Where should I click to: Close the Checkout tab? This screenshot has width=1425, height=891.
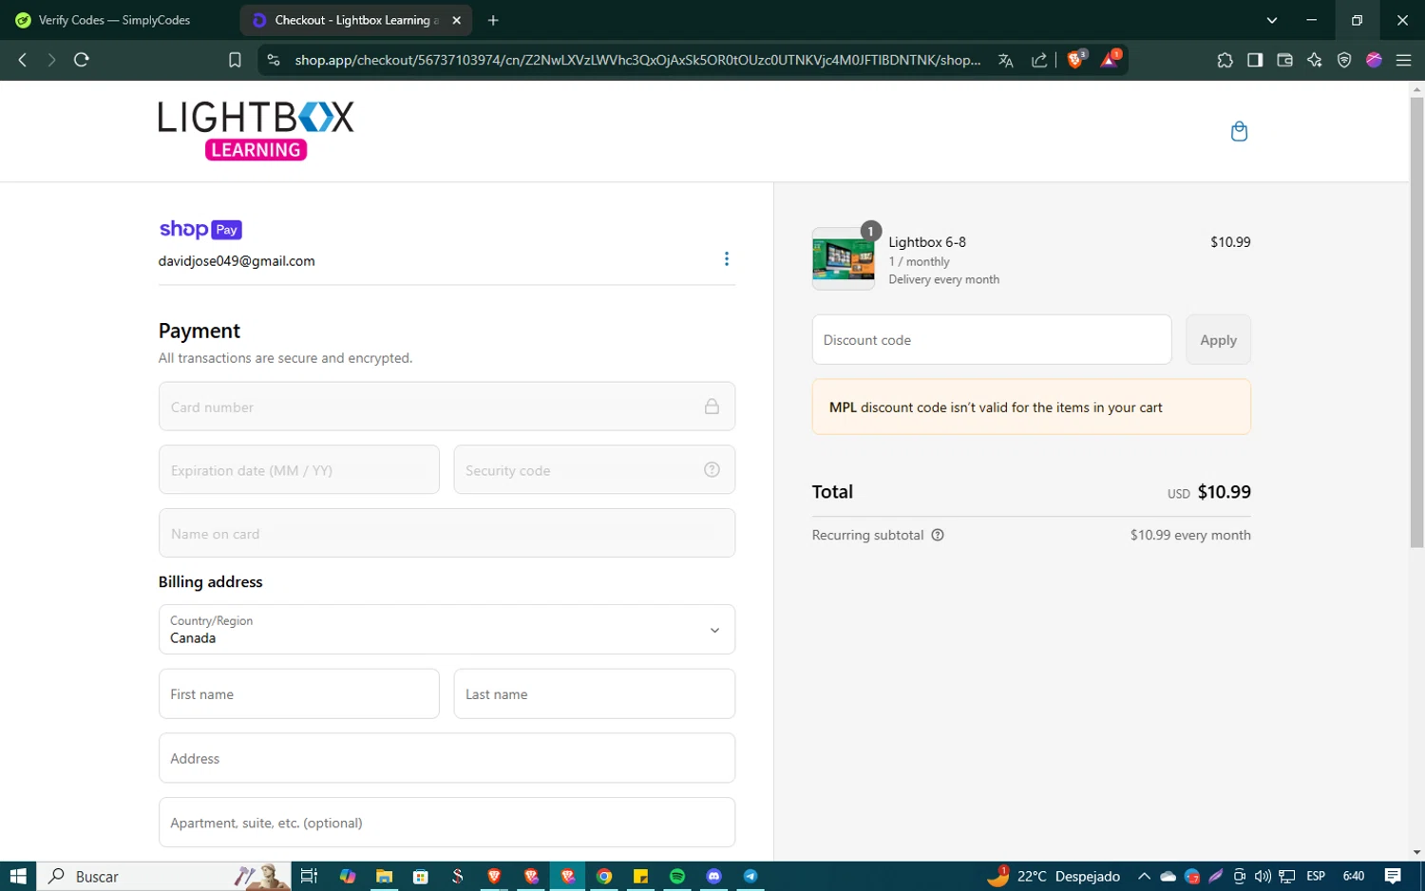pos(457,20)
